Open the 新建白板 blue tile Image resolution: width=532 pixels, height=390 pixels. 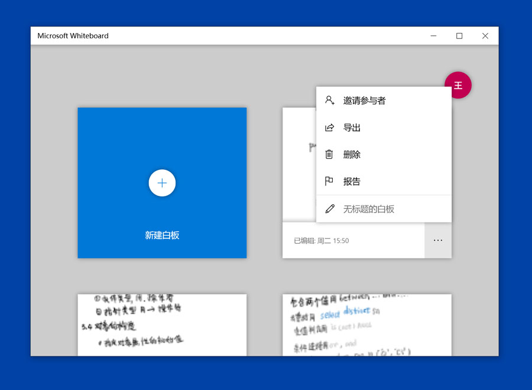[x=162, y=183]
